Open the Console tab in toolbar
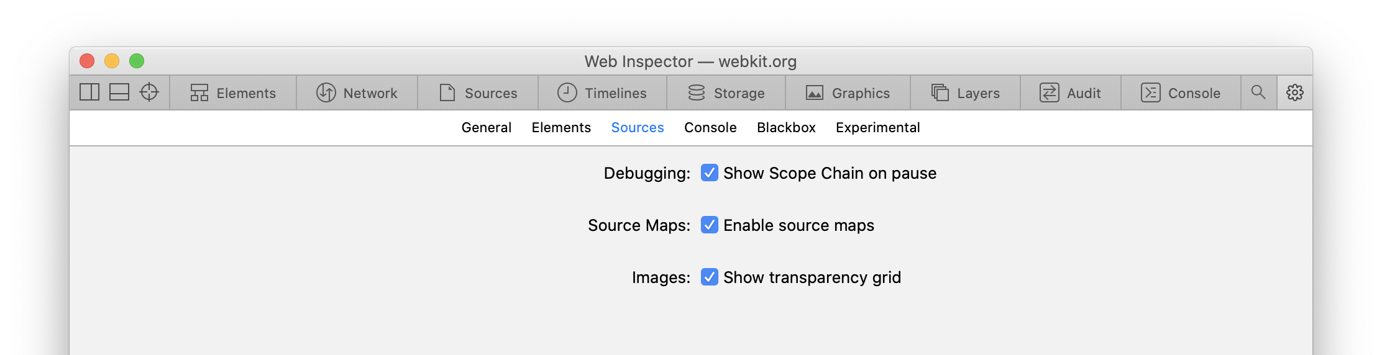The height and width of the screenshot is (355, 1382). coord(1181,93)
